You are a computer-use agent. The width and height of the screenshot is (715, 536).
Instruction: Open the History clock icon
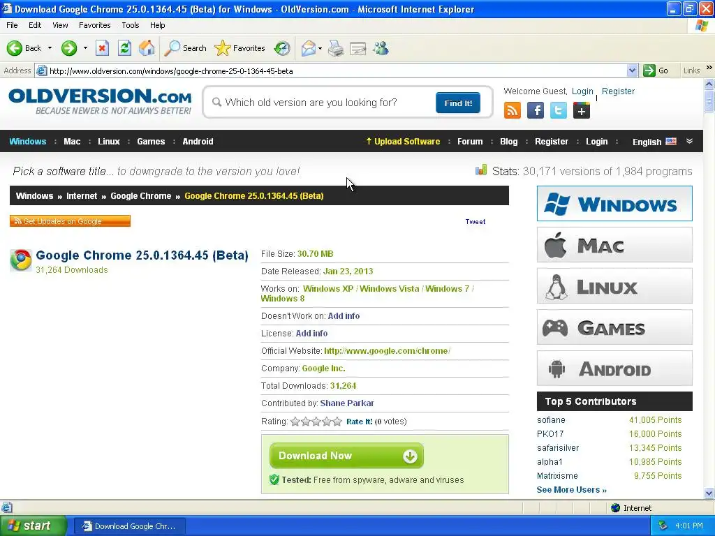point(282,48)
